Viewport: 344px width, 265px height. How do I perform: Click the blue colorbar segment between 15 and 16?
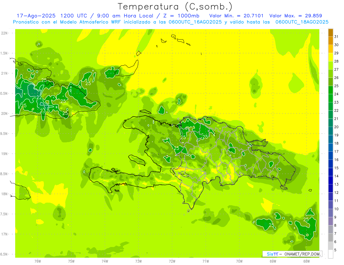pos(331,164)
